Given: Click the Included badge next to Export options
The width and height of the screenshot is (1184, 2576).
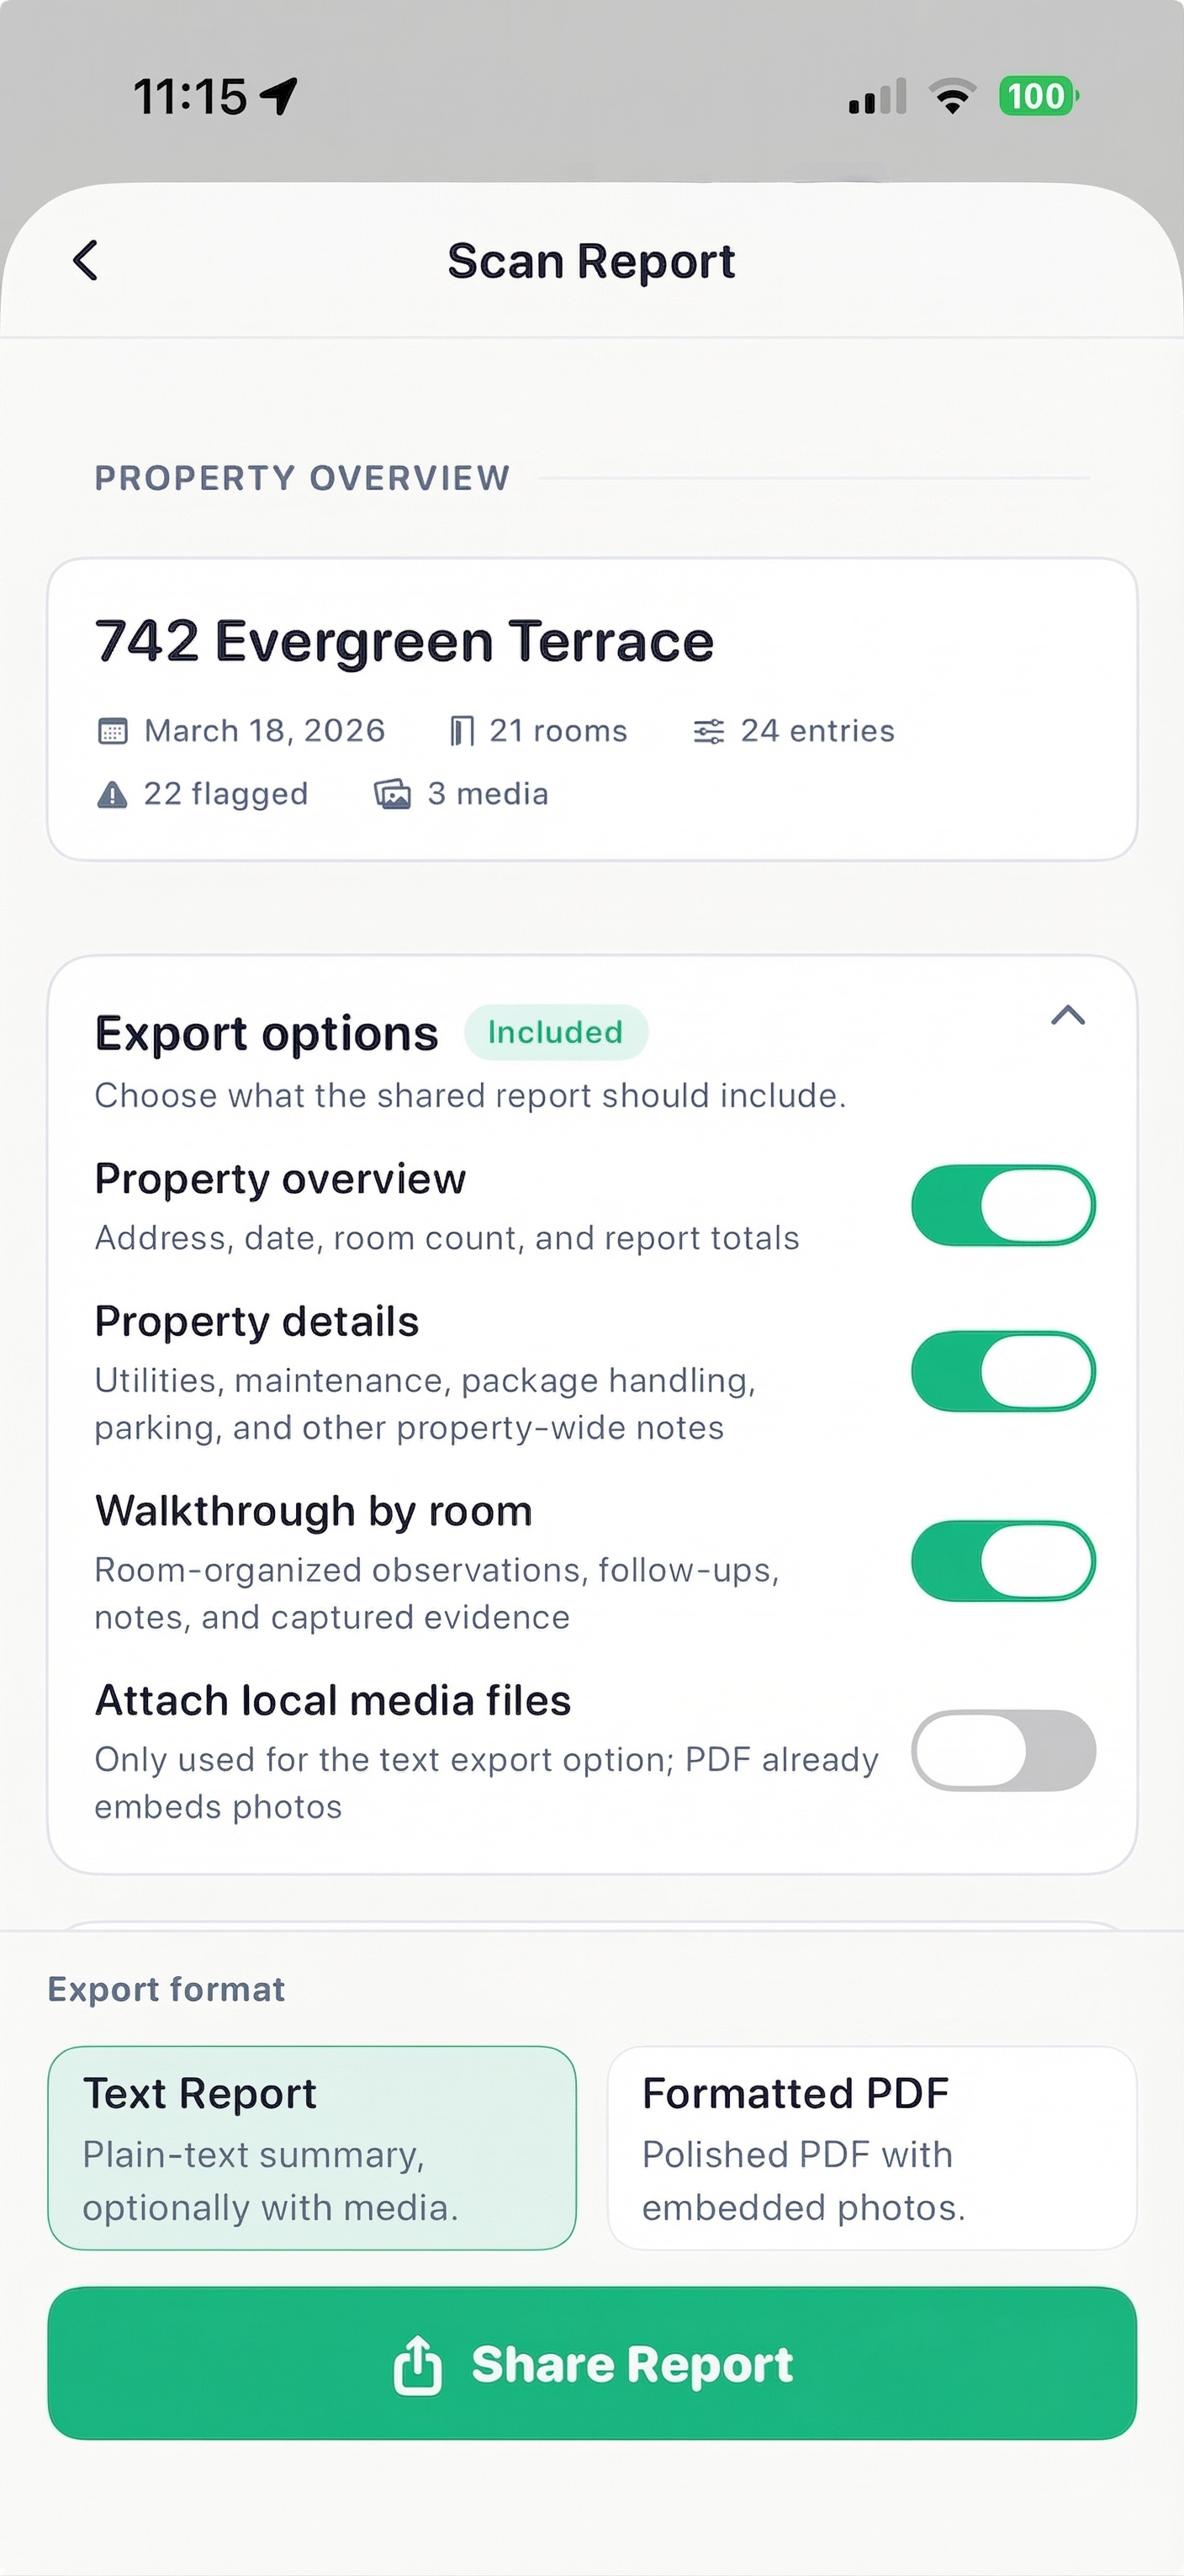Looking at the screenshot, I should pos(557,1032).
